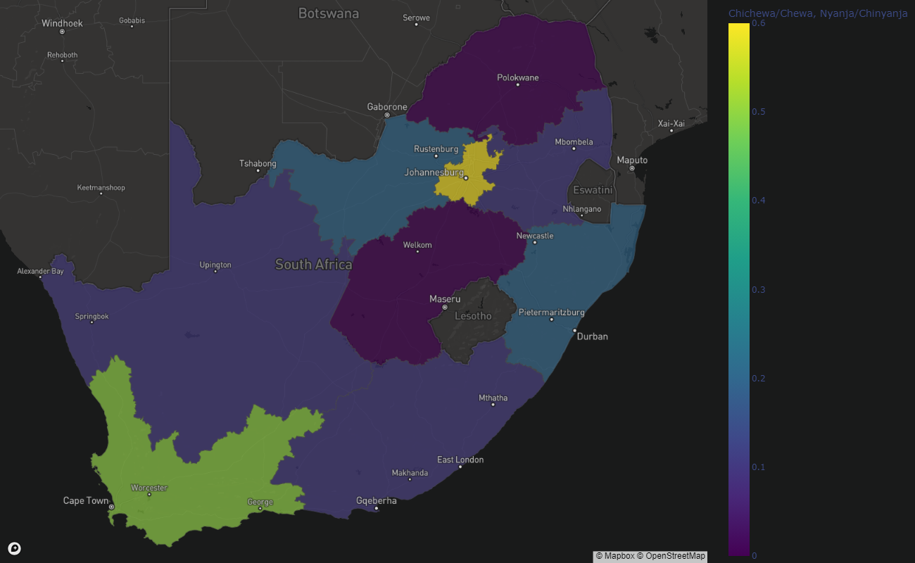Screen dimensions: 915x563
Task: Click the 0.4 tick label on colorbar
Action: pos(758,201)
